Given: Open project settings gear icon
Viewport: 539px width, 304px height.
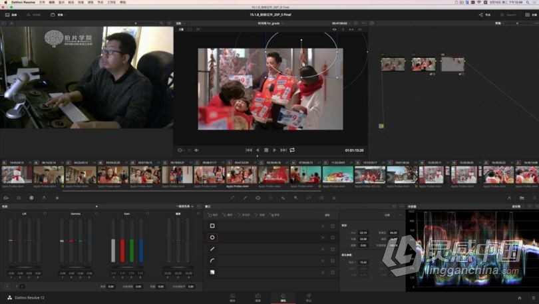Looking at the screenshot, I should pos(534,298).
